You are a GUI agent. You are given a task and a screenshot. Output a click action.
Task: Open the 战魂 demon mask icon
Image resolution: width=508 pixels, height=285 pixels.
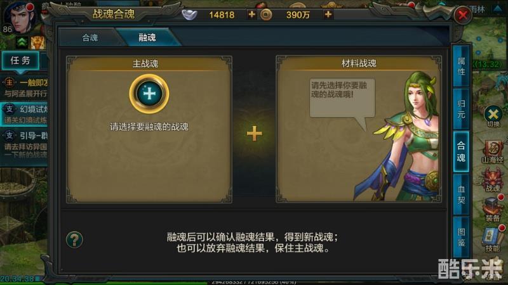click(x=493, y=181)
